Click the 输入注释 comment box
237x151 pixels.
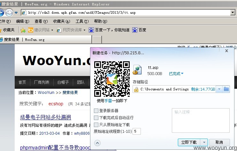tap(201, 120)
